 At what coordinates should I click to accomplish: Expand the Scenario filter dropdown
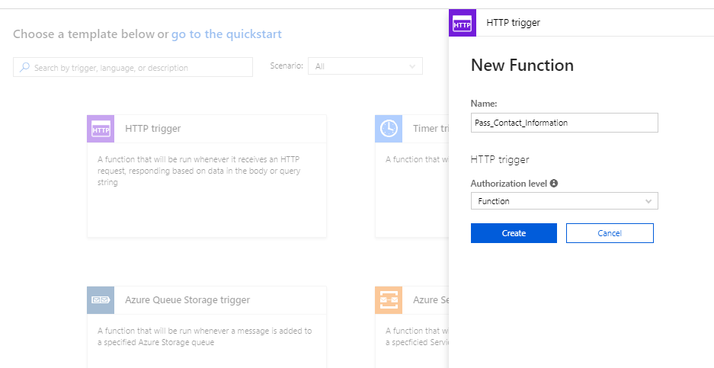pos(365,67)
